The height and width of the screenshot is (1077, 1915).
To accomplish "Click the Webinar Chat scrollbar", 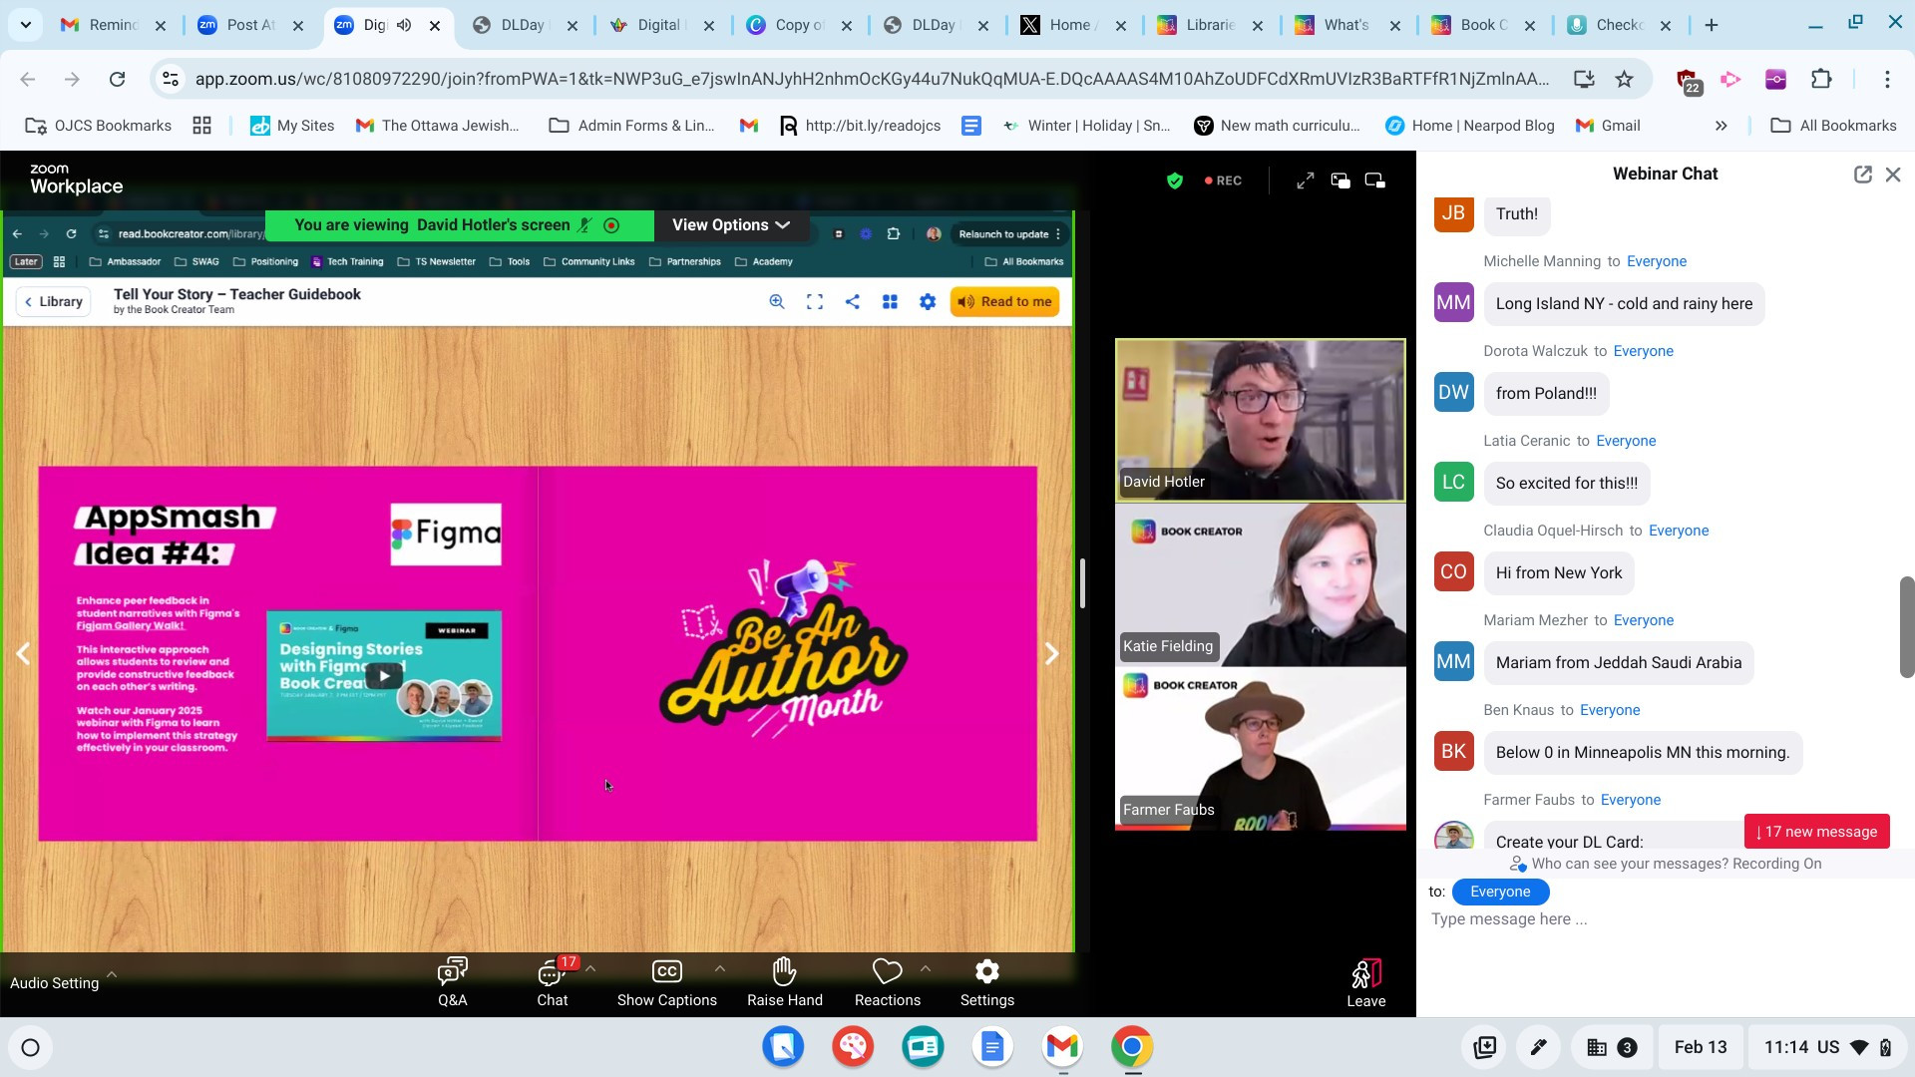I will pyautogui.click(x=1906, y=626).
